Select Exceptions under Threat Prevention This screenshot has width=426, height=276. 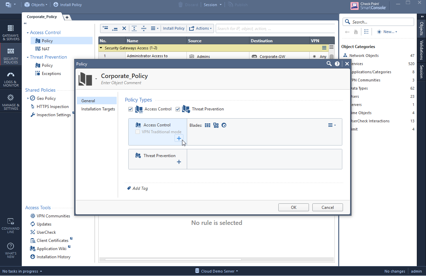pyautogui.click(x=48, y=74)
